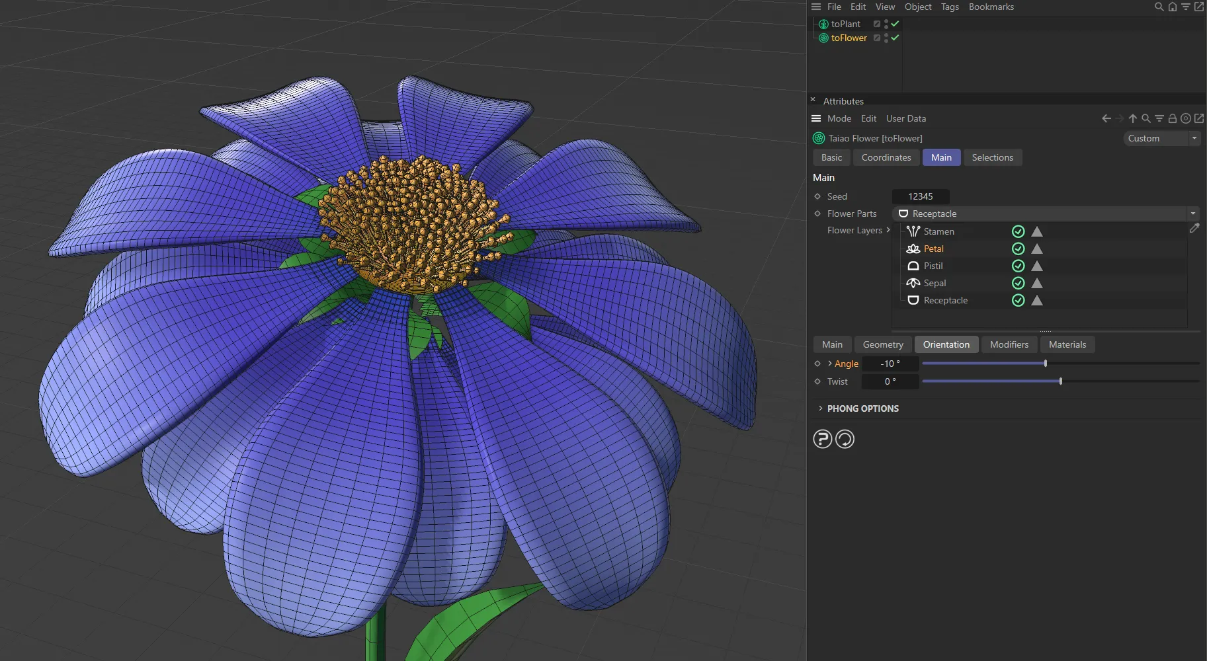Select the Pistil icon in the layer list
Screen dimensions: 1207x661
[913, 266]
